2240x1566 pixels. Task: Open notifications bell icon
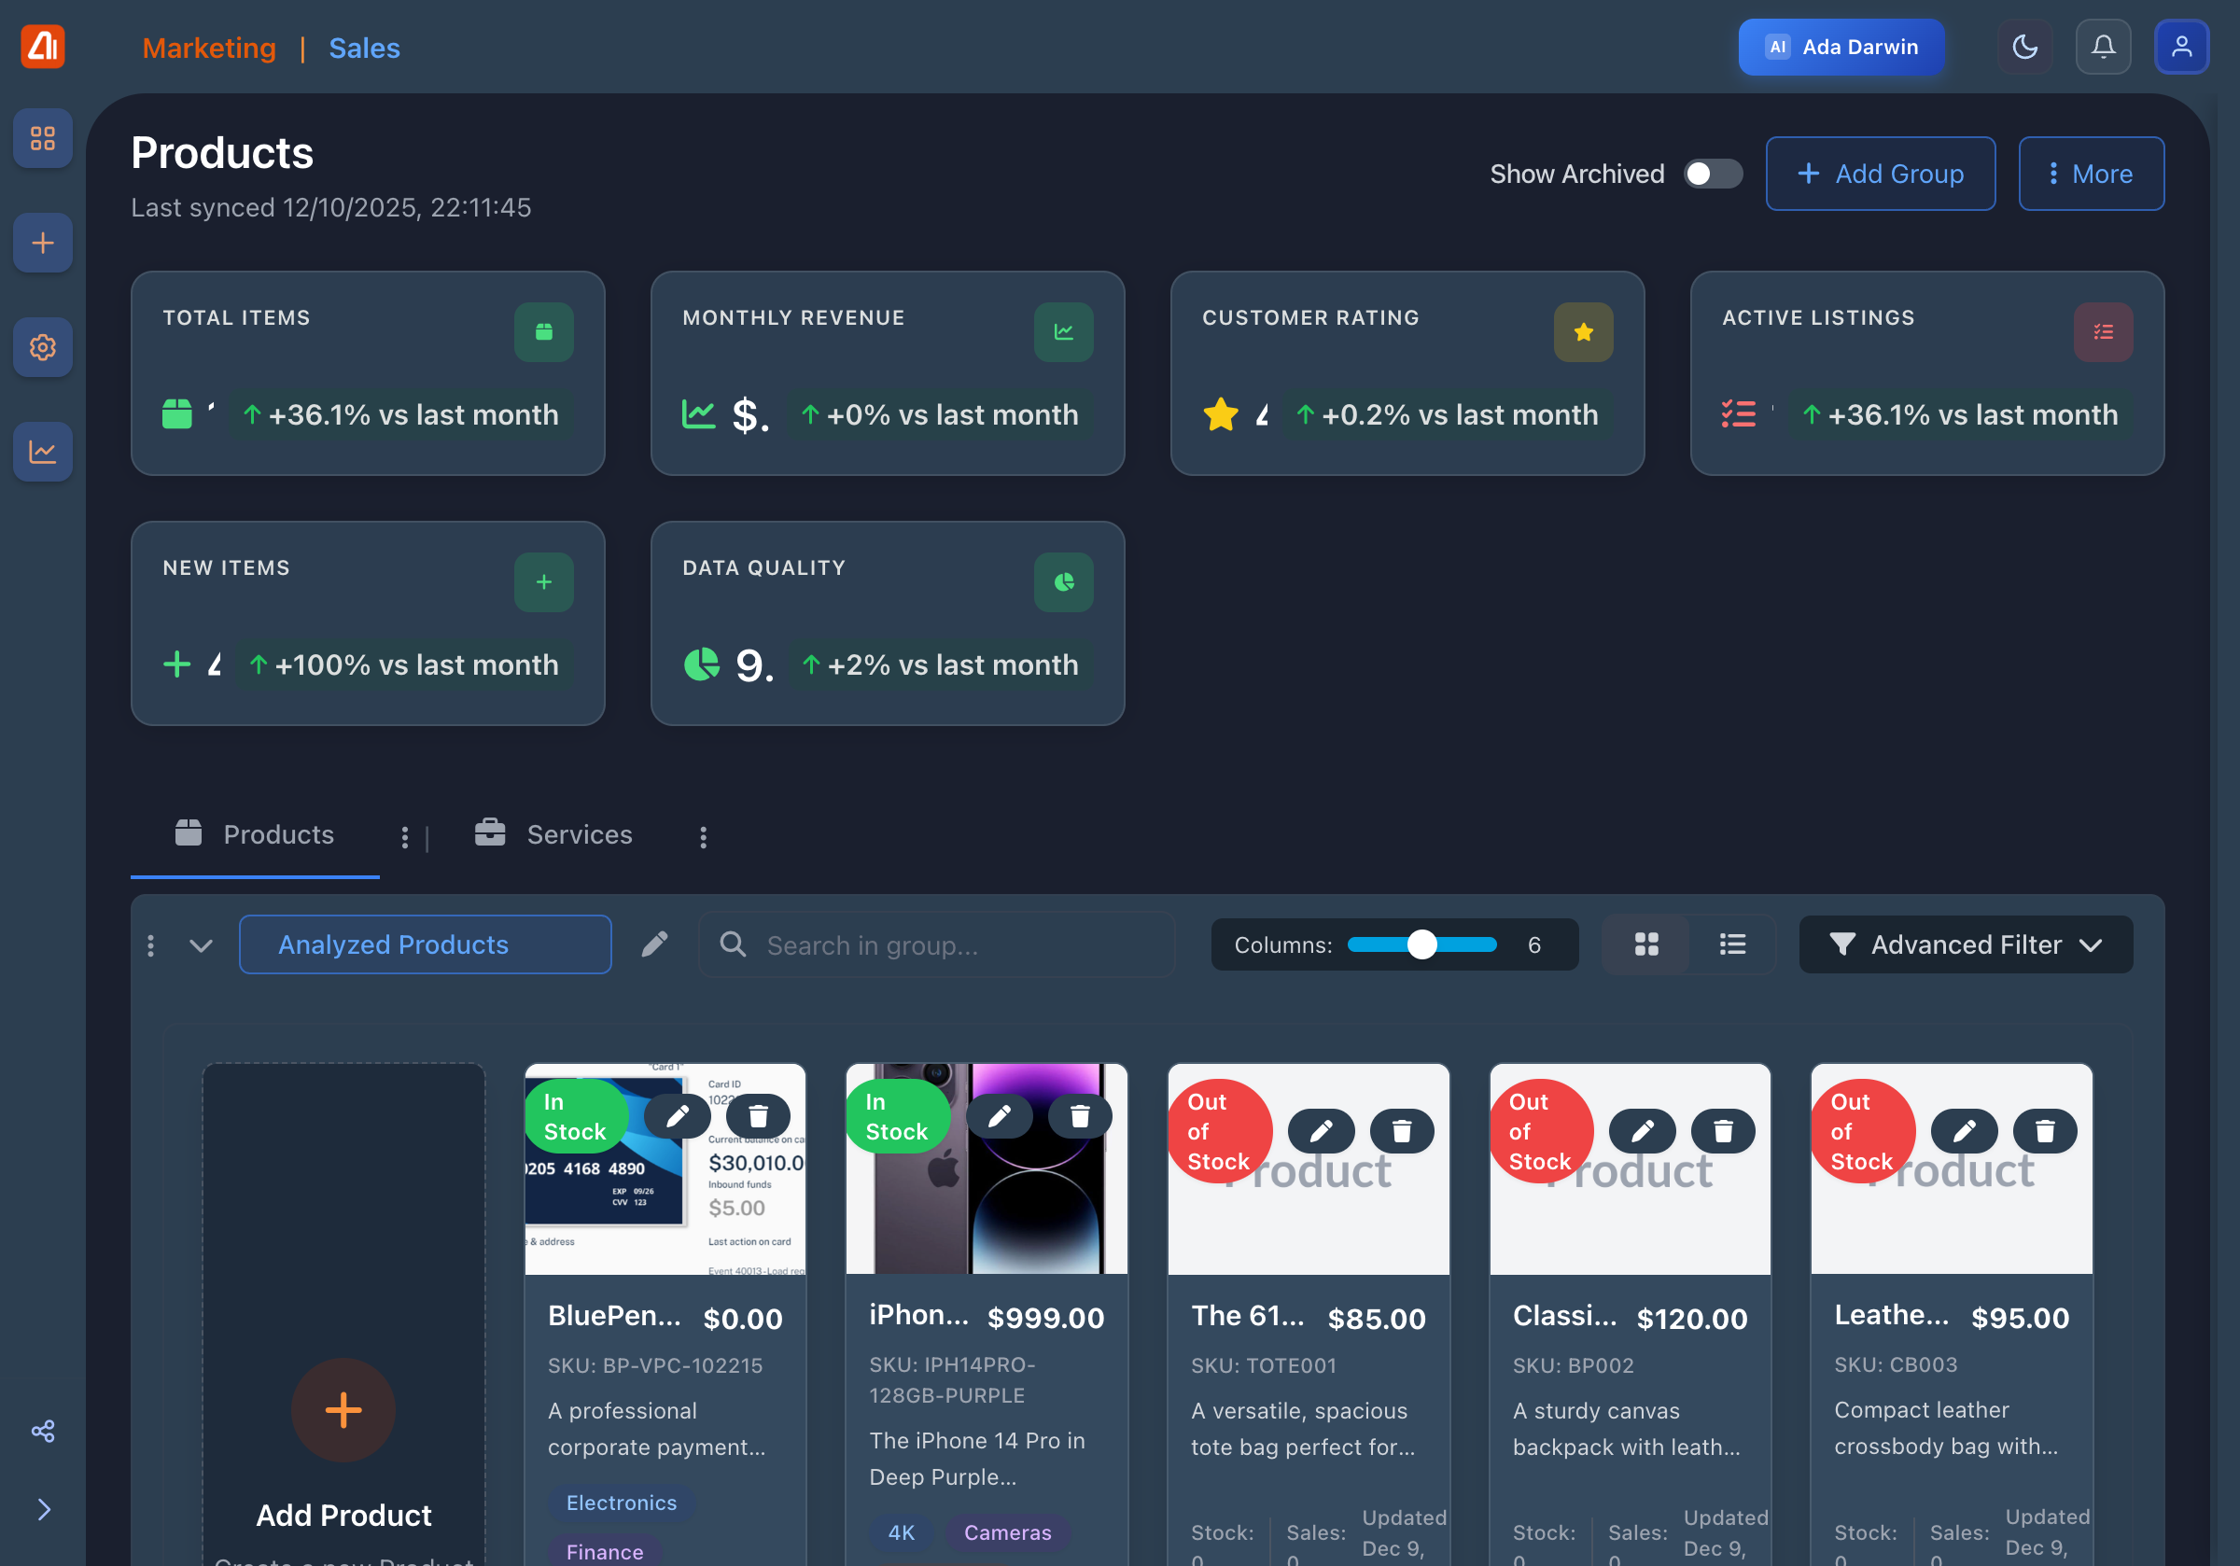pyautogui.click(x=2104, y=47)
